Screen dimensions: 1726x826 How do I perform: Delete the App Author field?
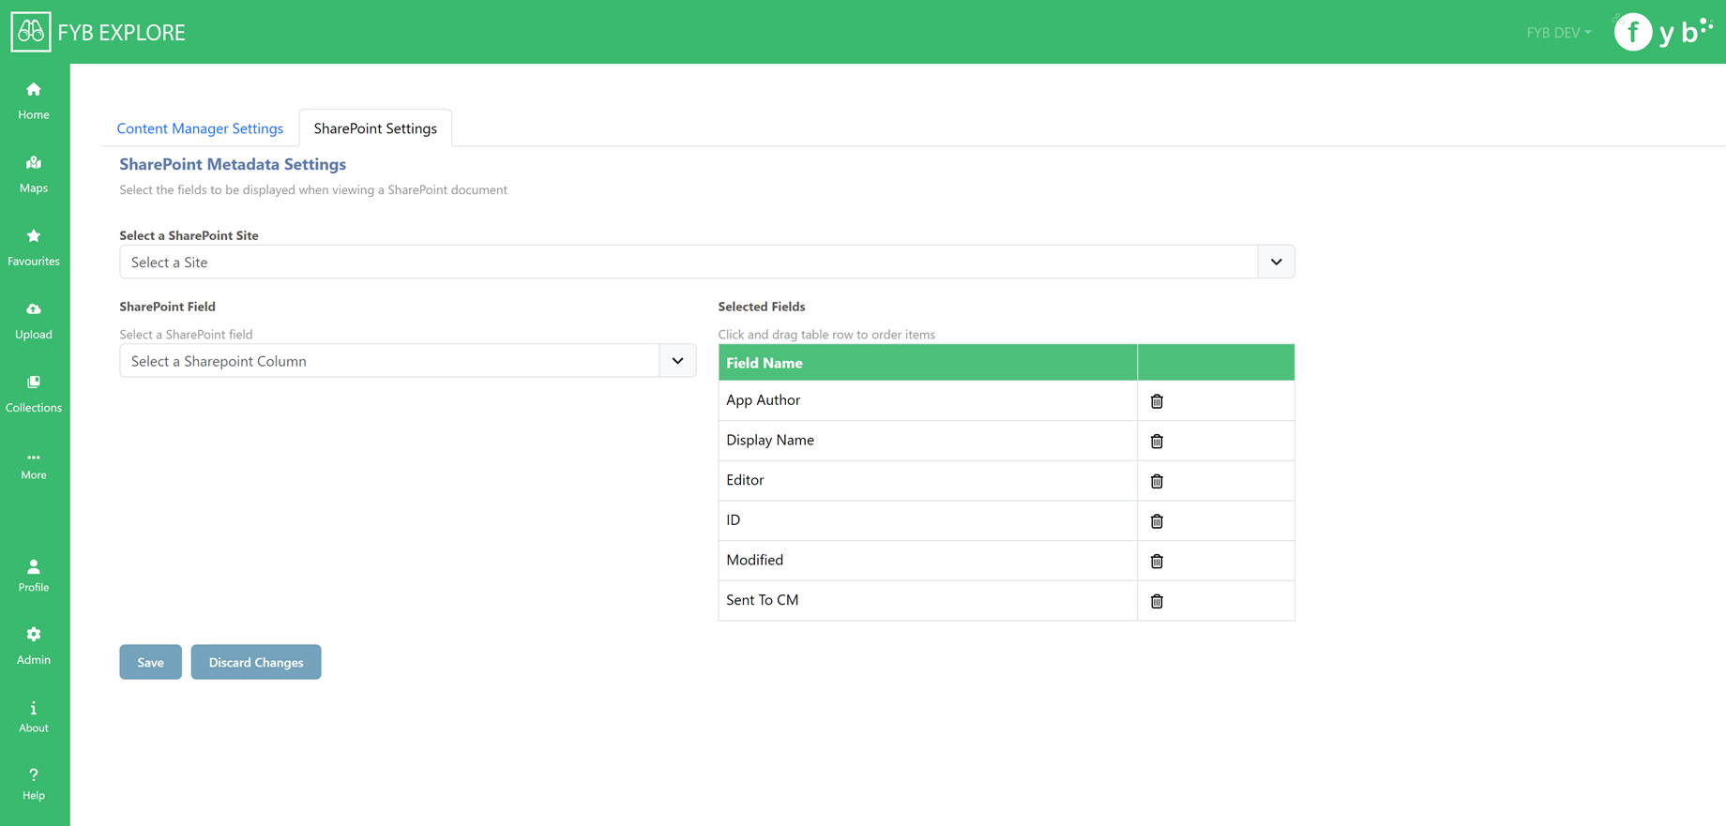tap(1157, 401)
